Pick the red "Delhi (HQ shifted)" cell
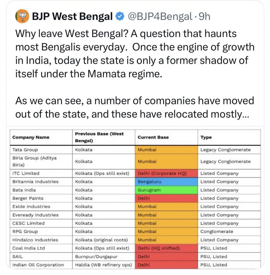This screenshot has width=270, height=275. click(x=166, y=248)
